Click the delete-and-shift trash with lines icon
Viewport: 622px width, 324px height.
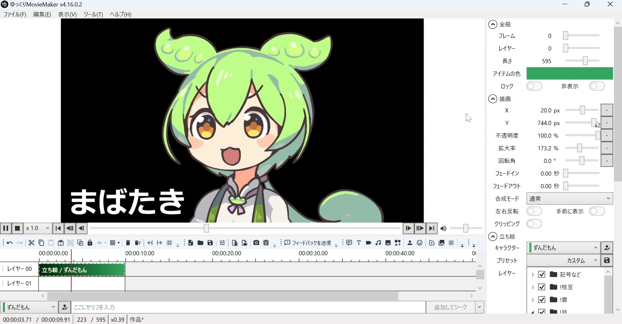[x=137, y=243]
